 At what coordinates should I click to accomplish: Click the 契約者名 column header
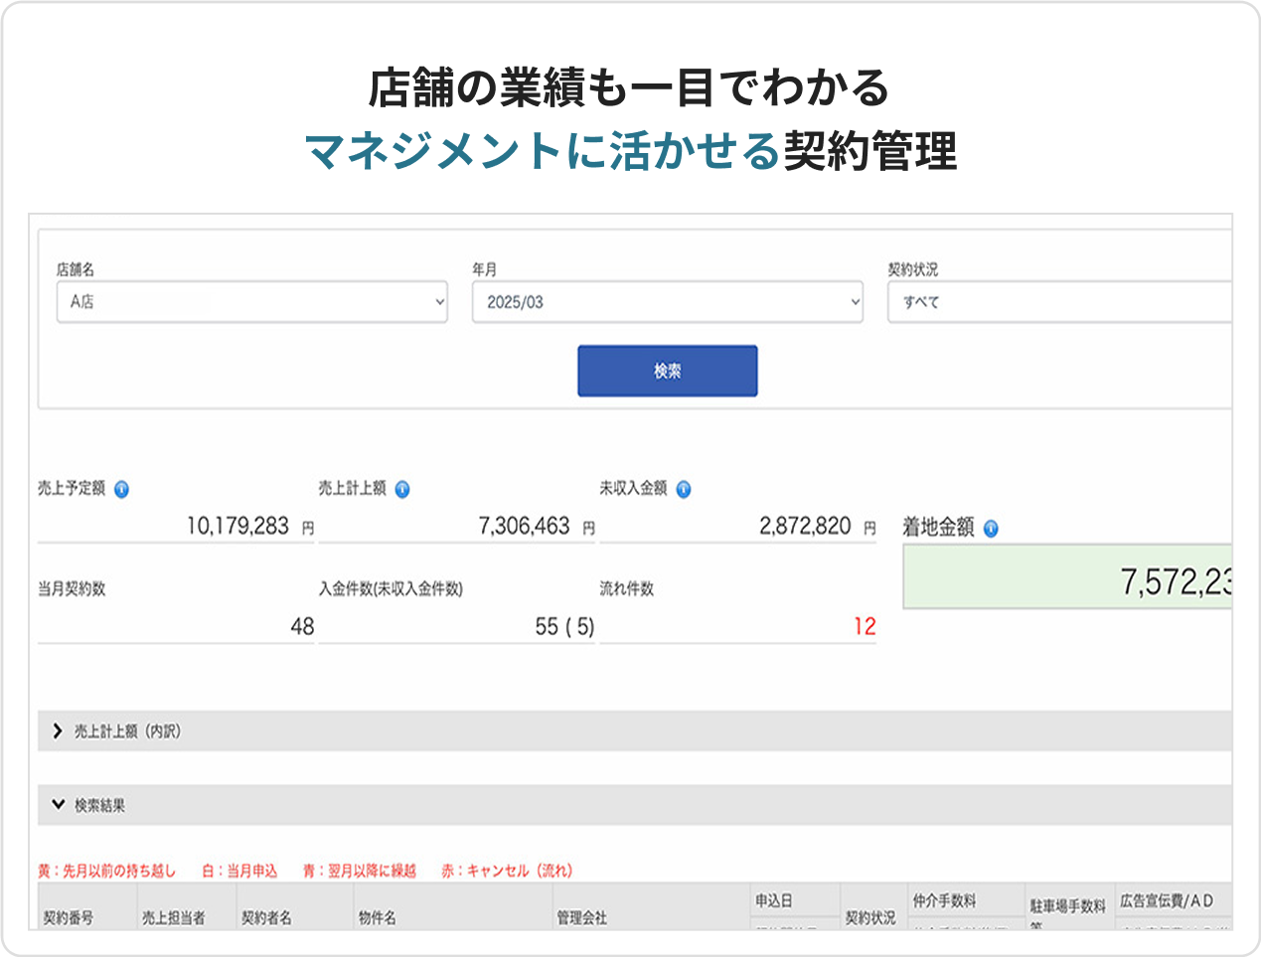point(266,917)
